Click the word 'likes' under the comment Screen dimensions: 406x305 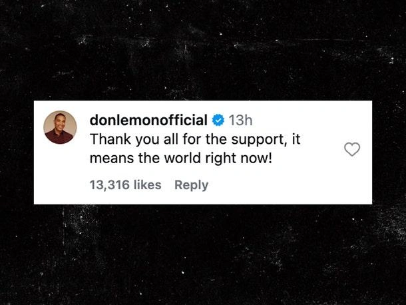click(x=147, y=185)
